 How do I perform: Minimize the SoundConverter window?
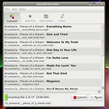tap(94, 4)
